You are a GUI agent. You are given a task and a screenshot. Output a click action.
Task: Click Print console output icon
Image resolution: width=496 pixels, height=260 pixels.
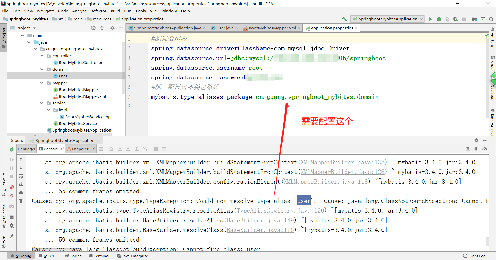(x=21, y=193)
